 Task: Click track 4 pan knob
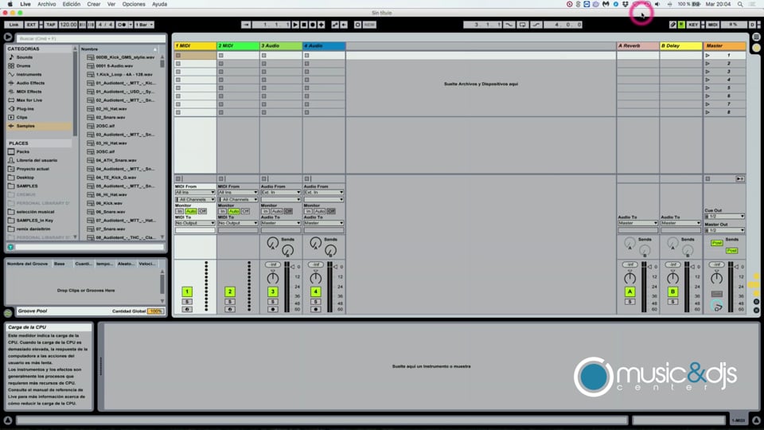pos(316,279)
